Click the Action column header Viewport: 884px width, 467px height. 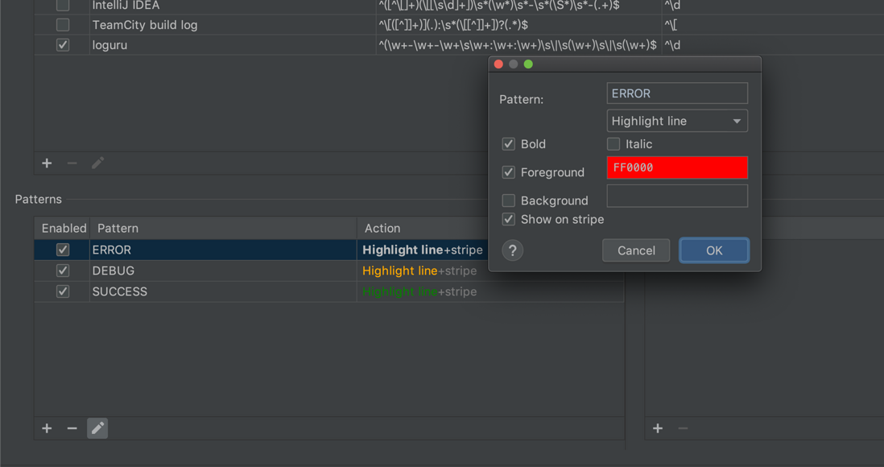382,229
